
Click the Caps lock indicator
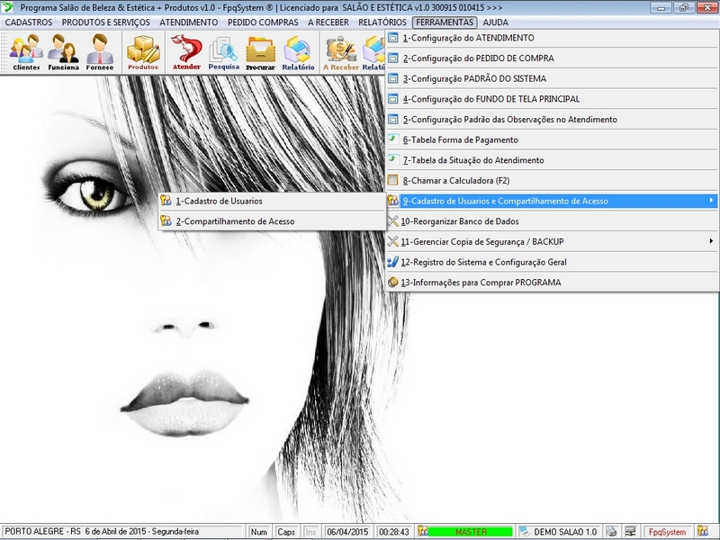tap(285, 532)
